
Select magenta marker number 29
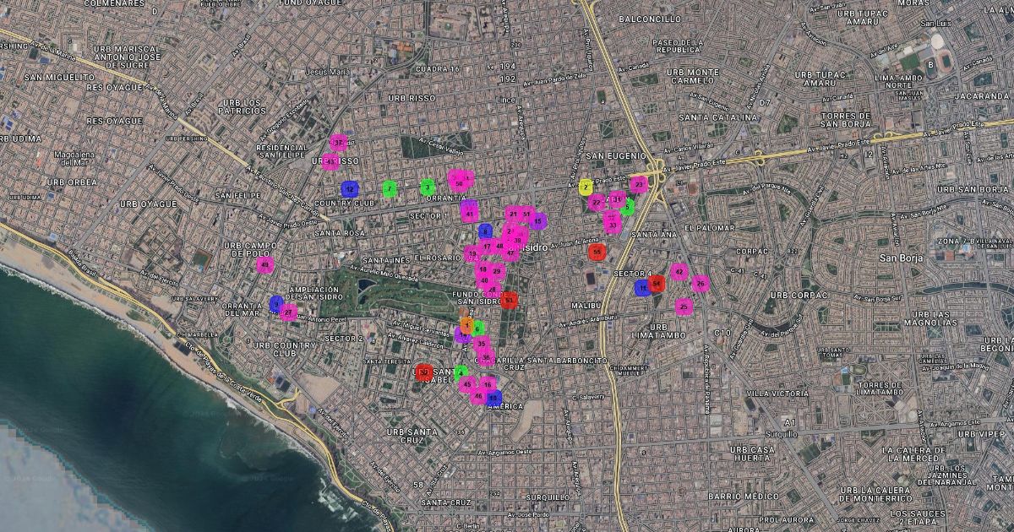(497, 271)
